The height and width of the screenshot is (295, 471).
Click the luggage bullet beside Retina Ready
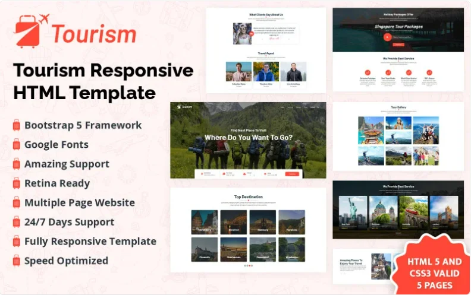point(16,183)
